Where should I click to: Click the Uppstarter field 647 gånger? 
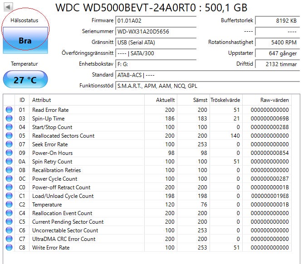coord(278,53)
